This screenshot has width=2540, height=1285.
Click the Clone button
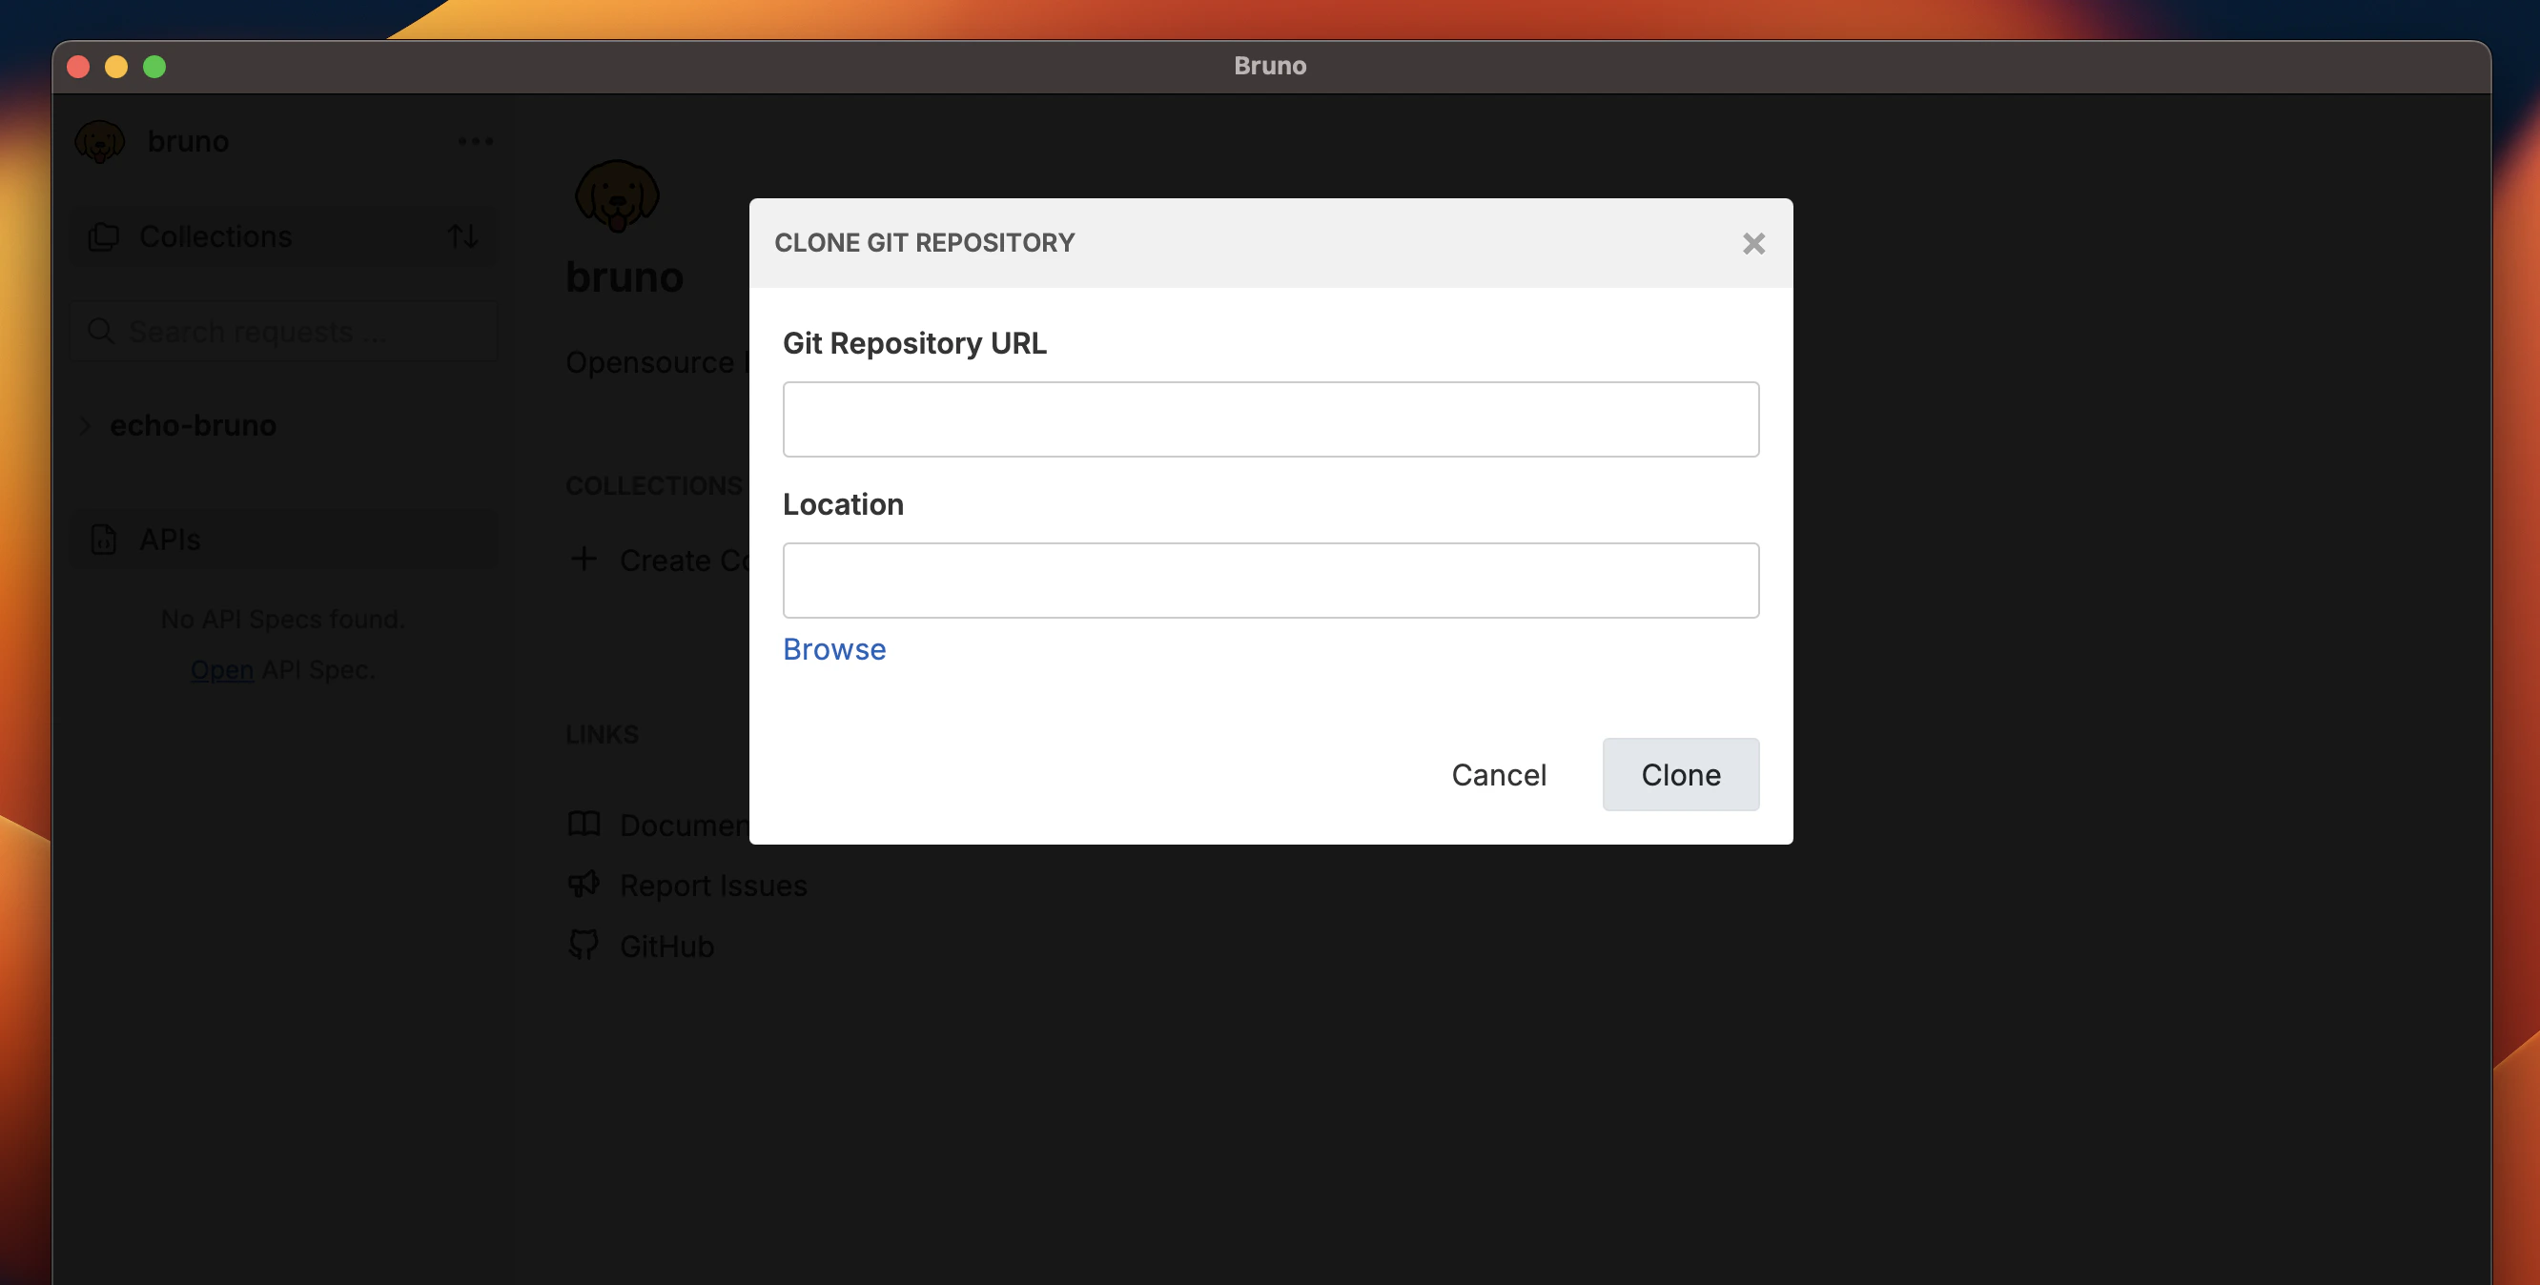1679,774
